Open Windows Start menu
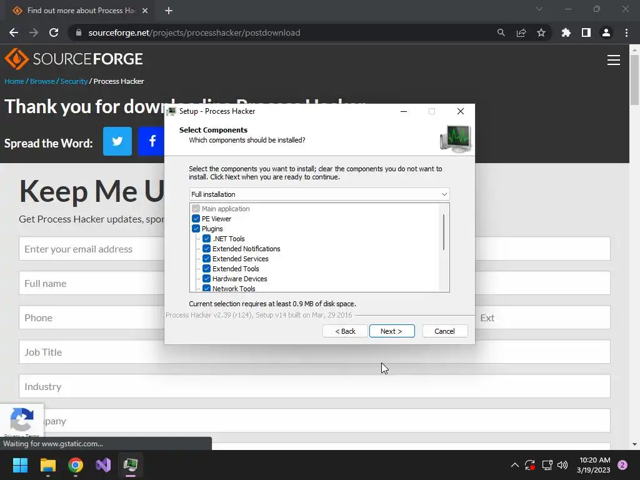Image resolution: width=640 pixels, height=480 pixels. 20,465
